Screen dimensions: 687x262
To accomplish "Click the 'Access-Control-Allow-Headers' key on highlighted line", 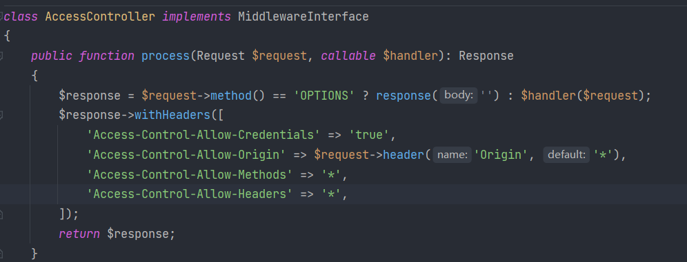I will click(190, 195).
